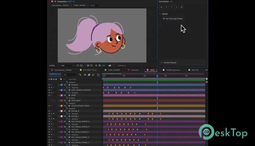Image resolution: width=255 pixels, height=146 pixels.
Task: Open the graph editor icon in timeline
Action: coord(98,75)
